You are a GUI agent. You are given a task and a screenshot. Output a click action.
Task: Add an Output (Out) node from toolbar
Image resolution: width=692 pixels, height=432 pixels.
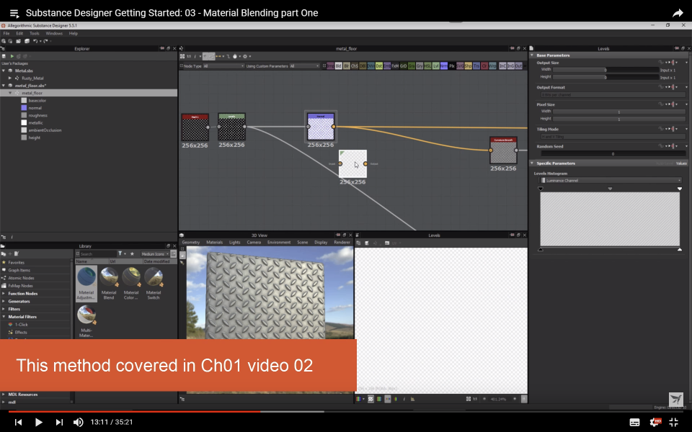(x=518, y=66)
